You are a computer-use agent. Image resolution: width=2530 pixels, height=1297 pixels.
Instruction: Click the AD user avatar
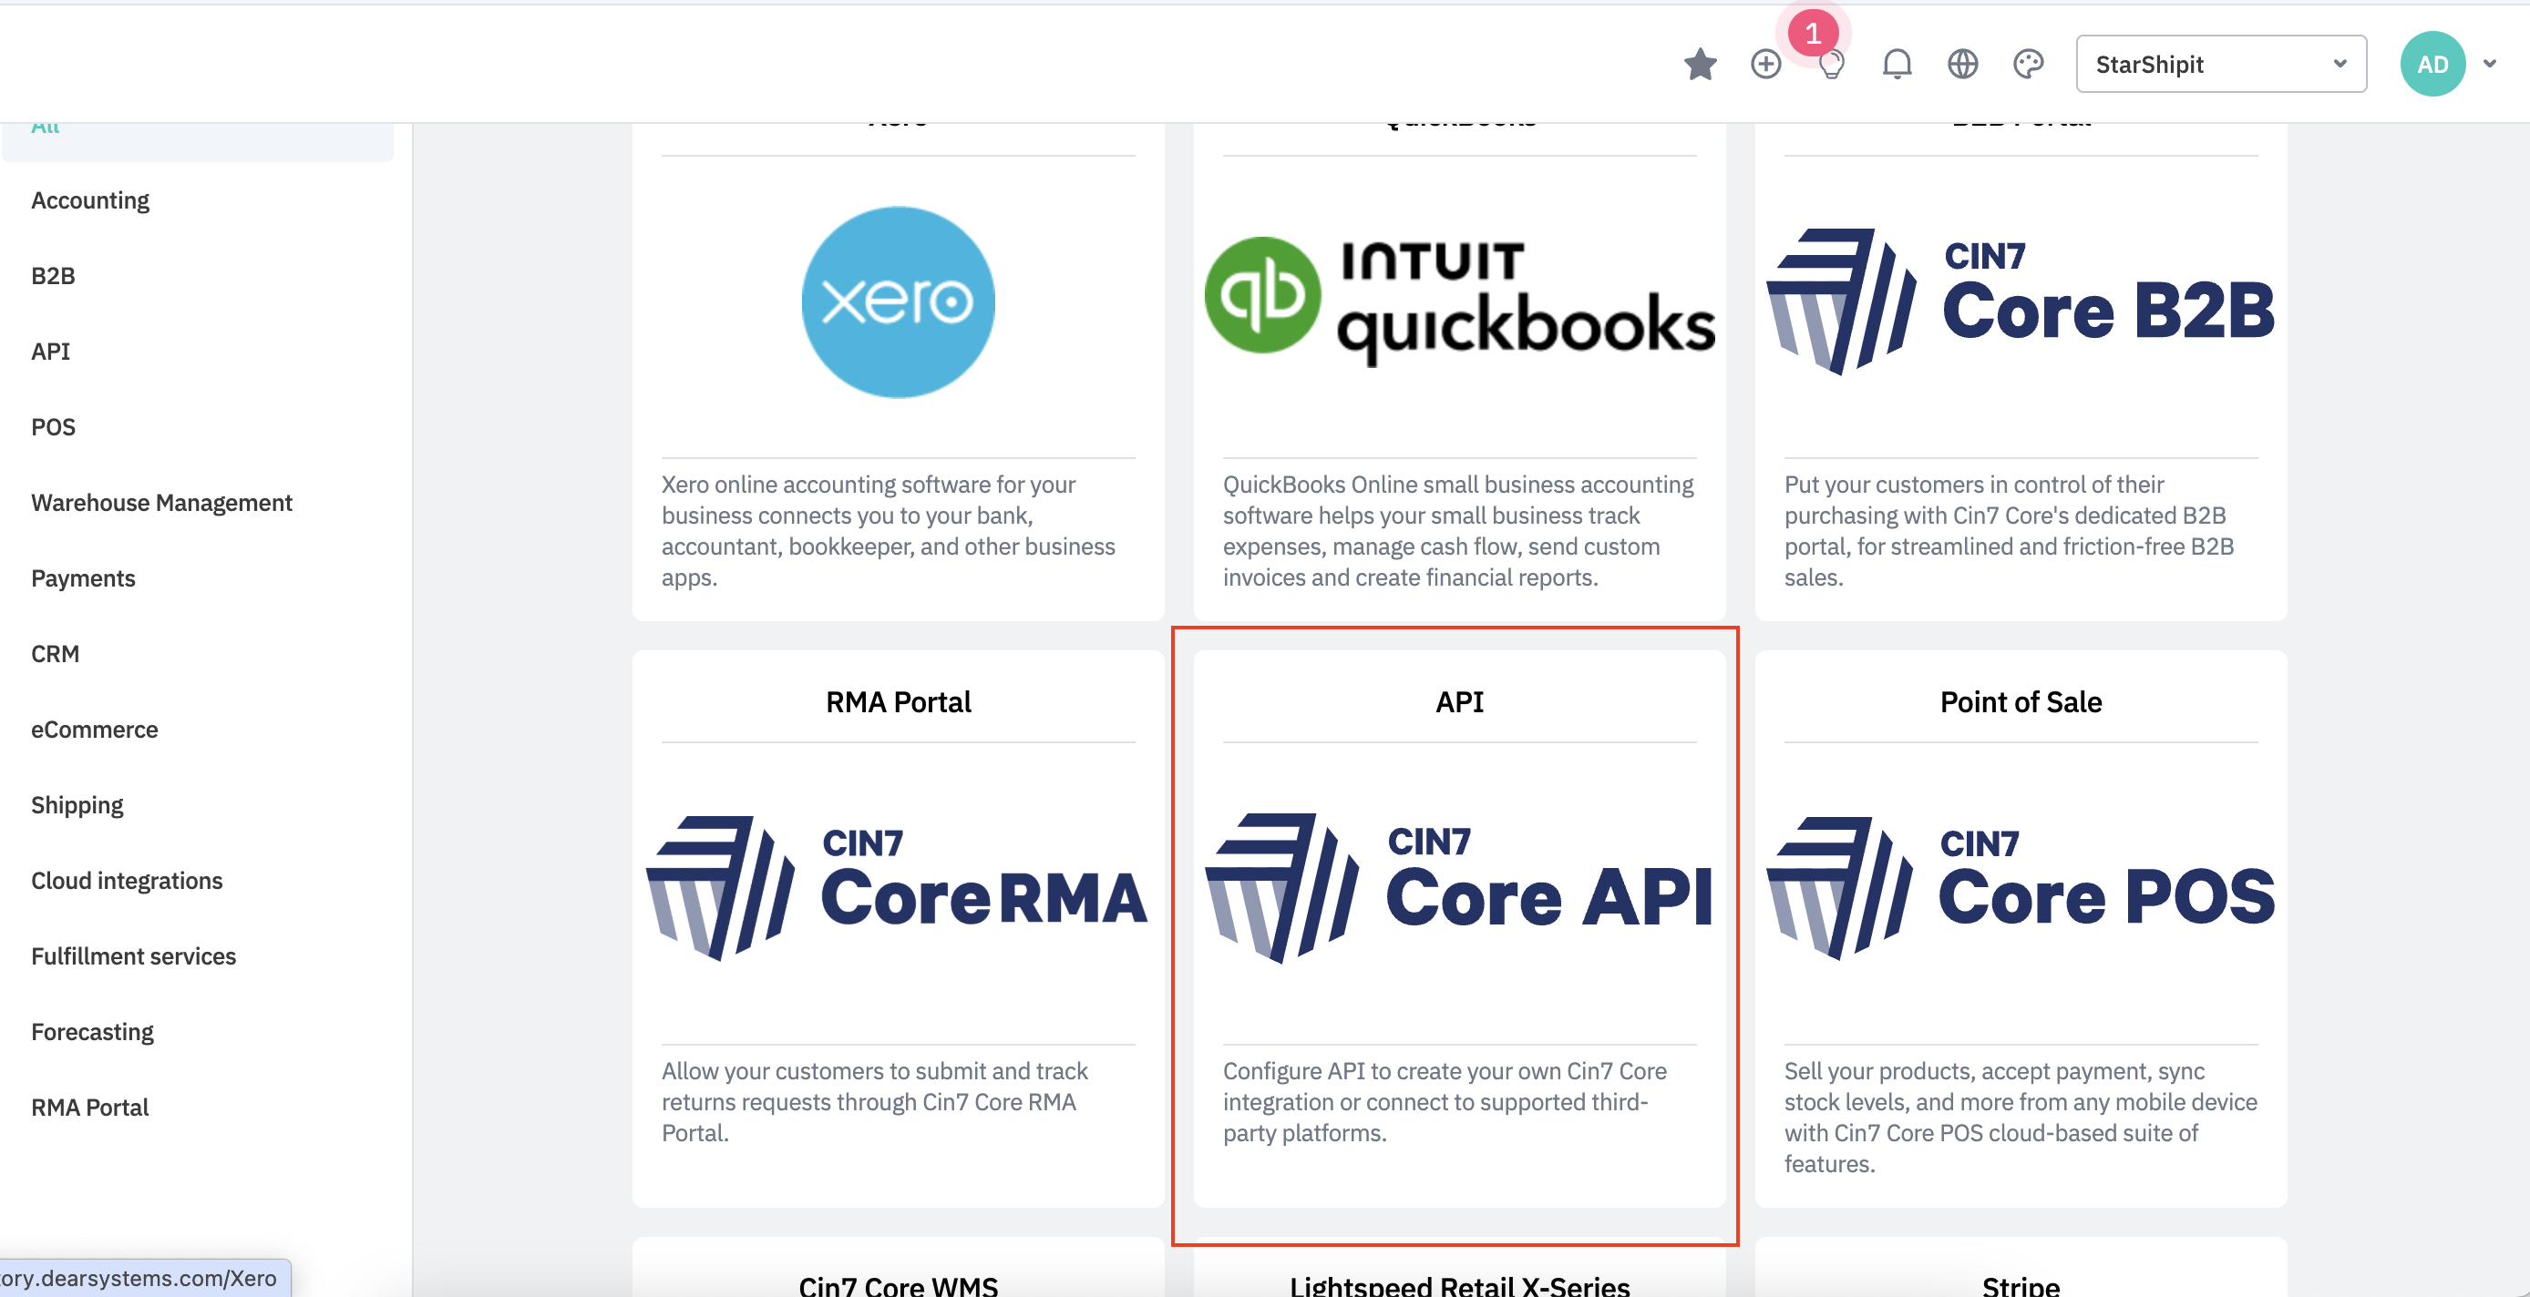(x=2432, y=65)
